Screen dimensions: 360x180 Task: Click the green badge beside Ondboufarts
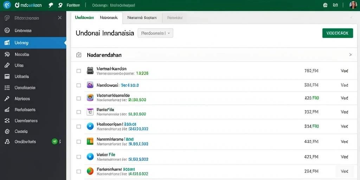pyautogui.click(x=54, y=141)
